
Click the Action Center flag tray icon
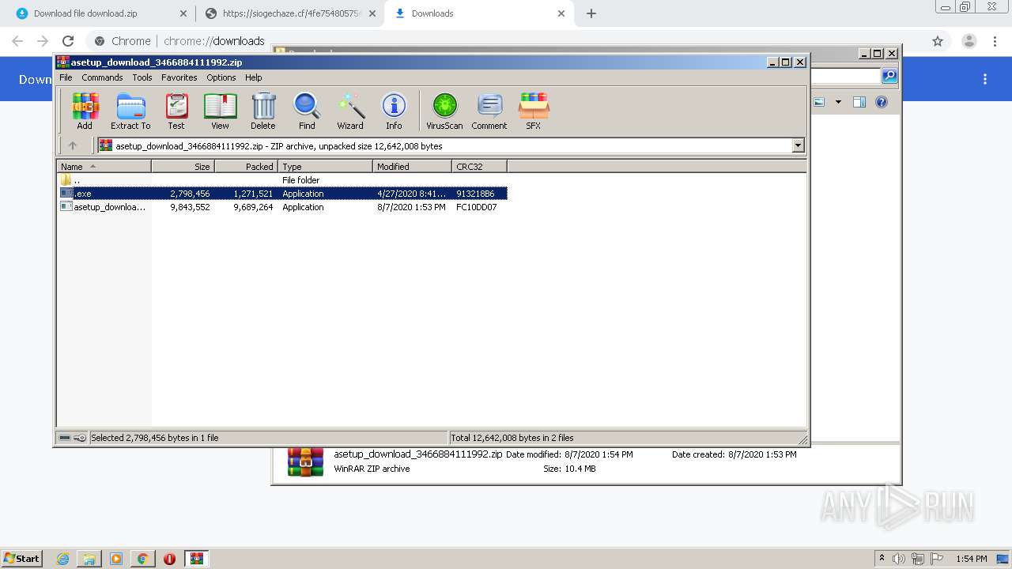[937, 559]
